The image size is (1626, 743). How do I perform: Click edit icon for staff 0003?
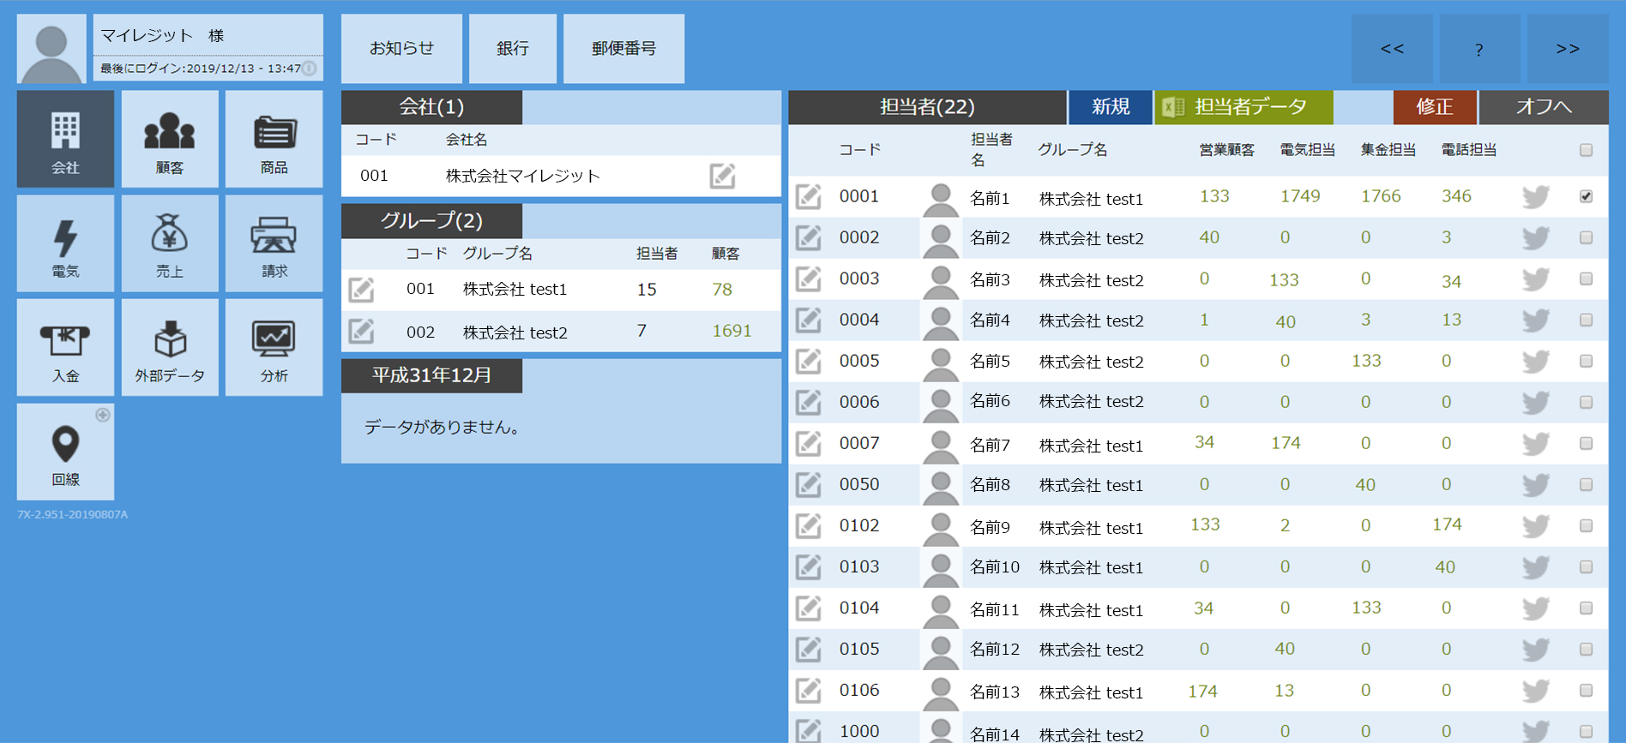point(808,279)
